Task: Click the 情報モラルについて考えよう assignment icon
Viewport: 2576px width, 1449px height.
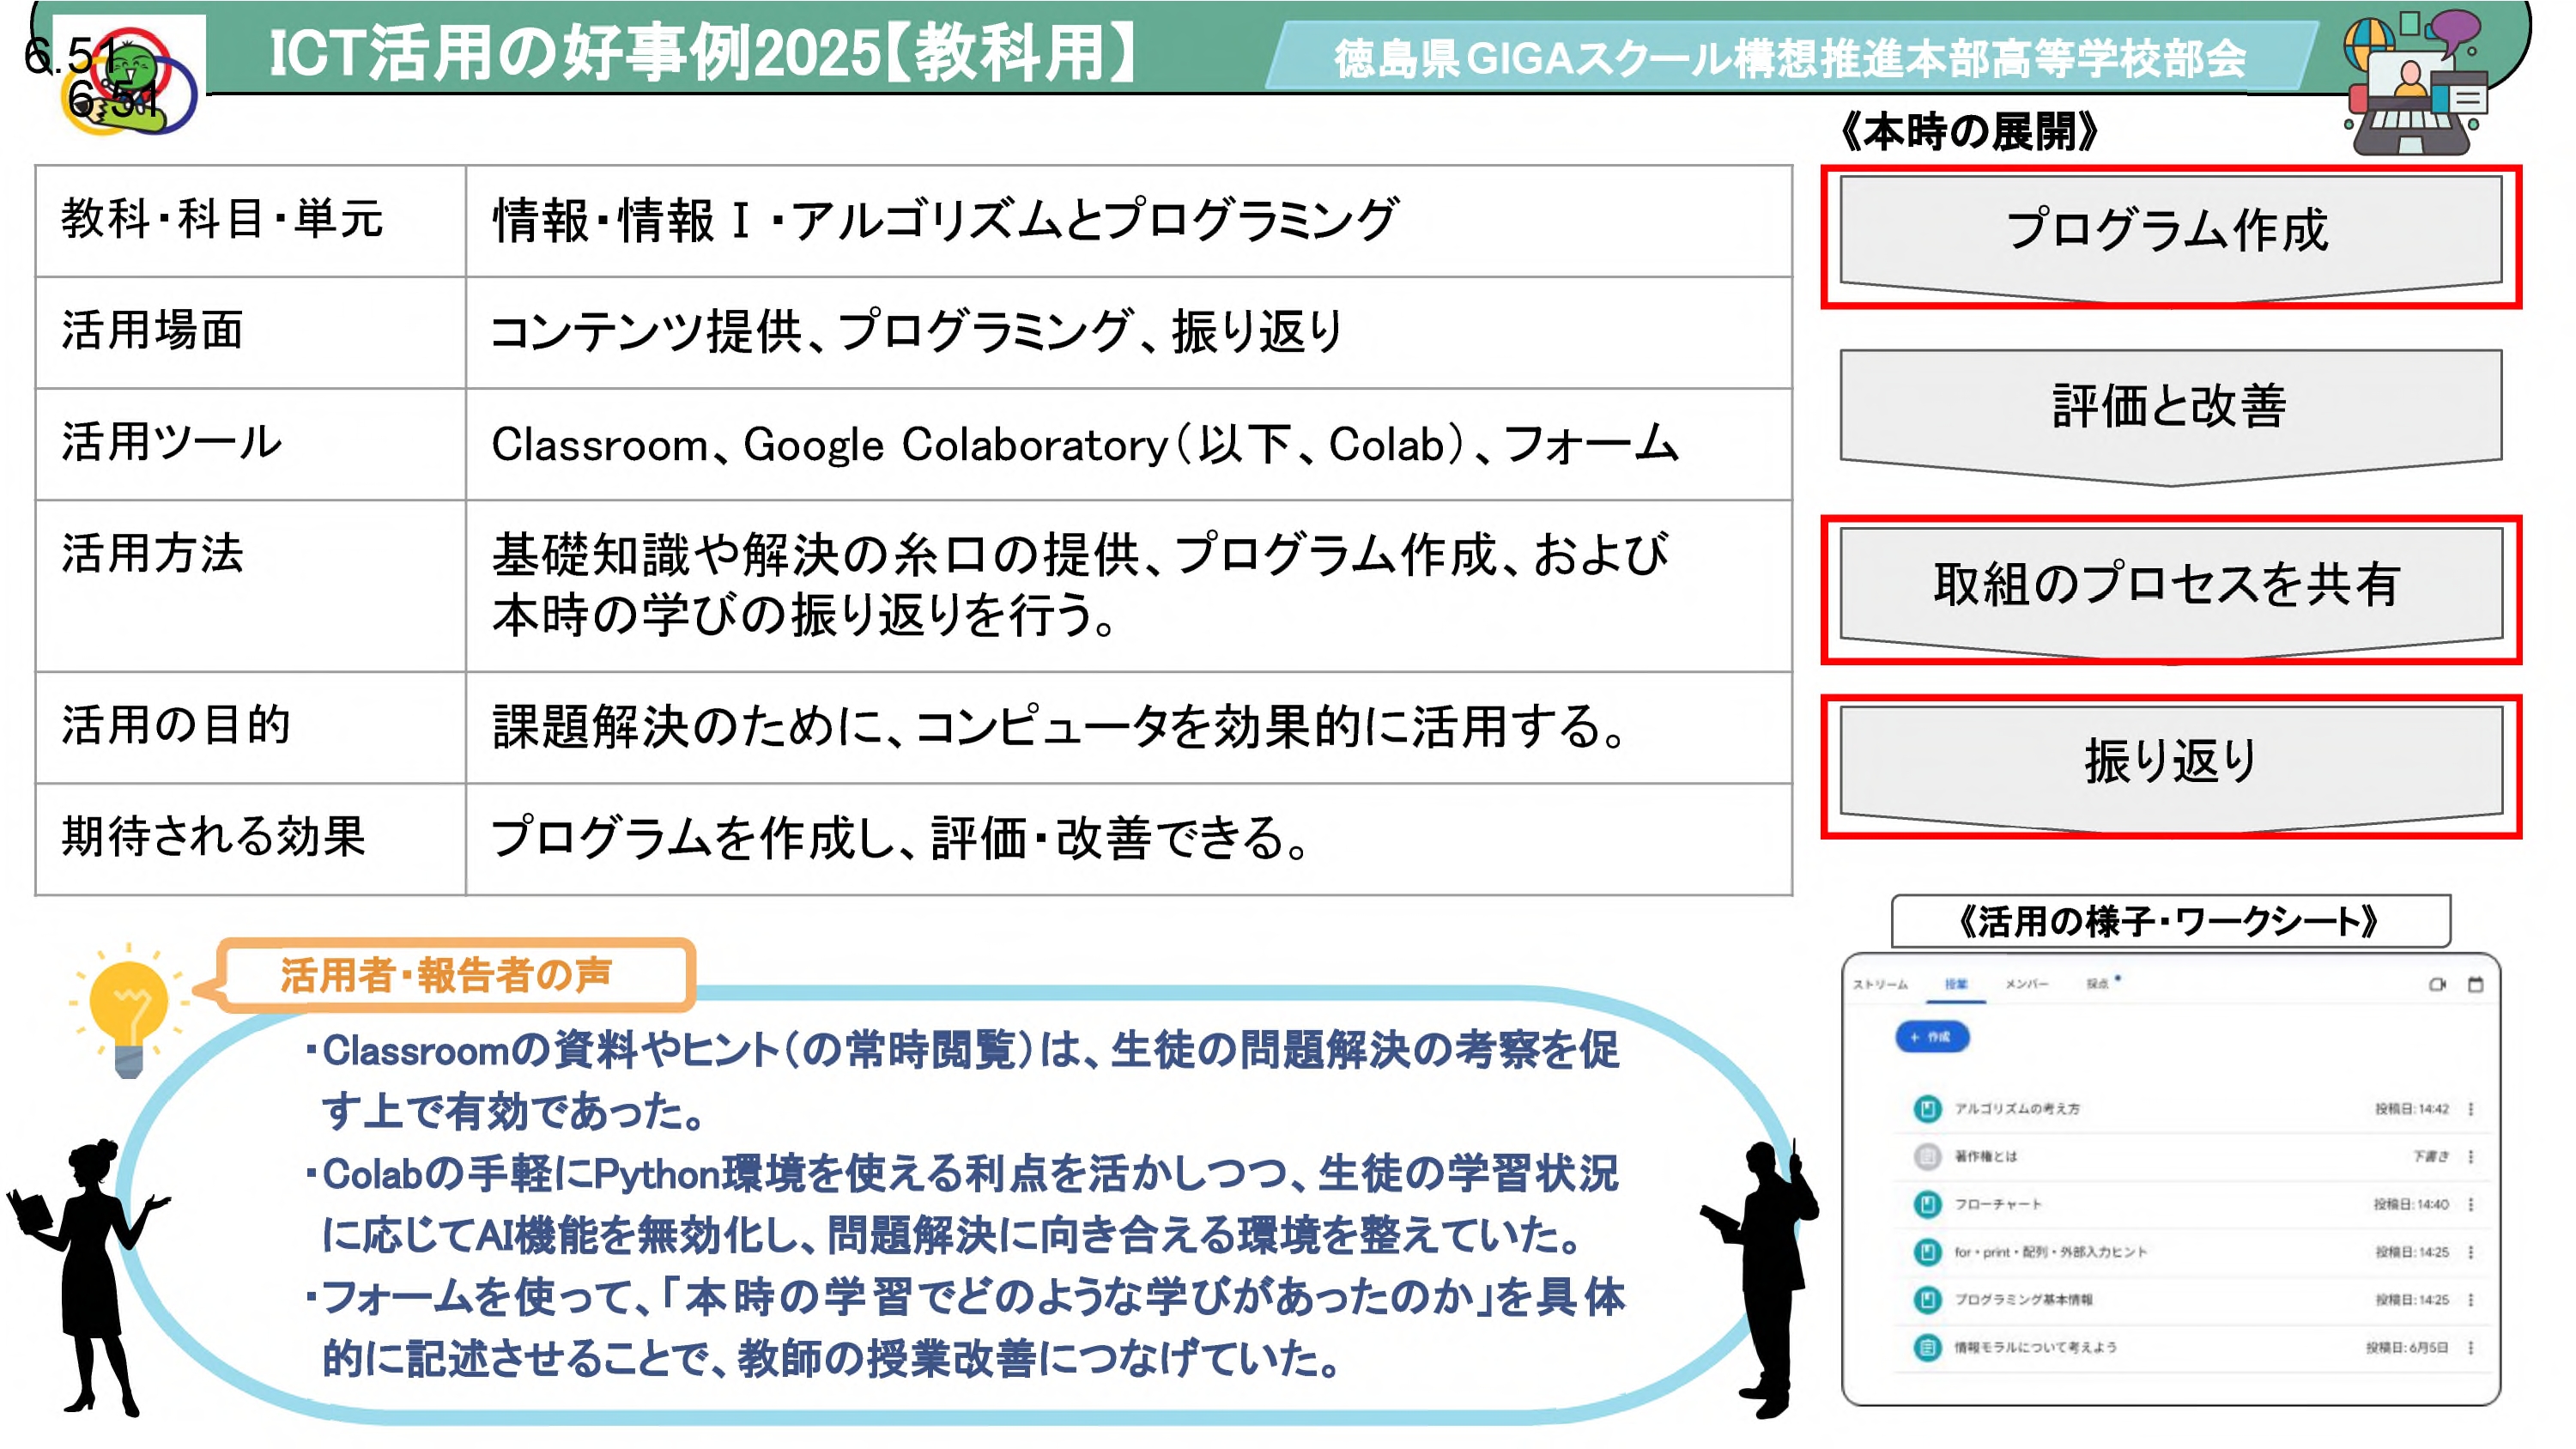Action: point(1927,1347)
